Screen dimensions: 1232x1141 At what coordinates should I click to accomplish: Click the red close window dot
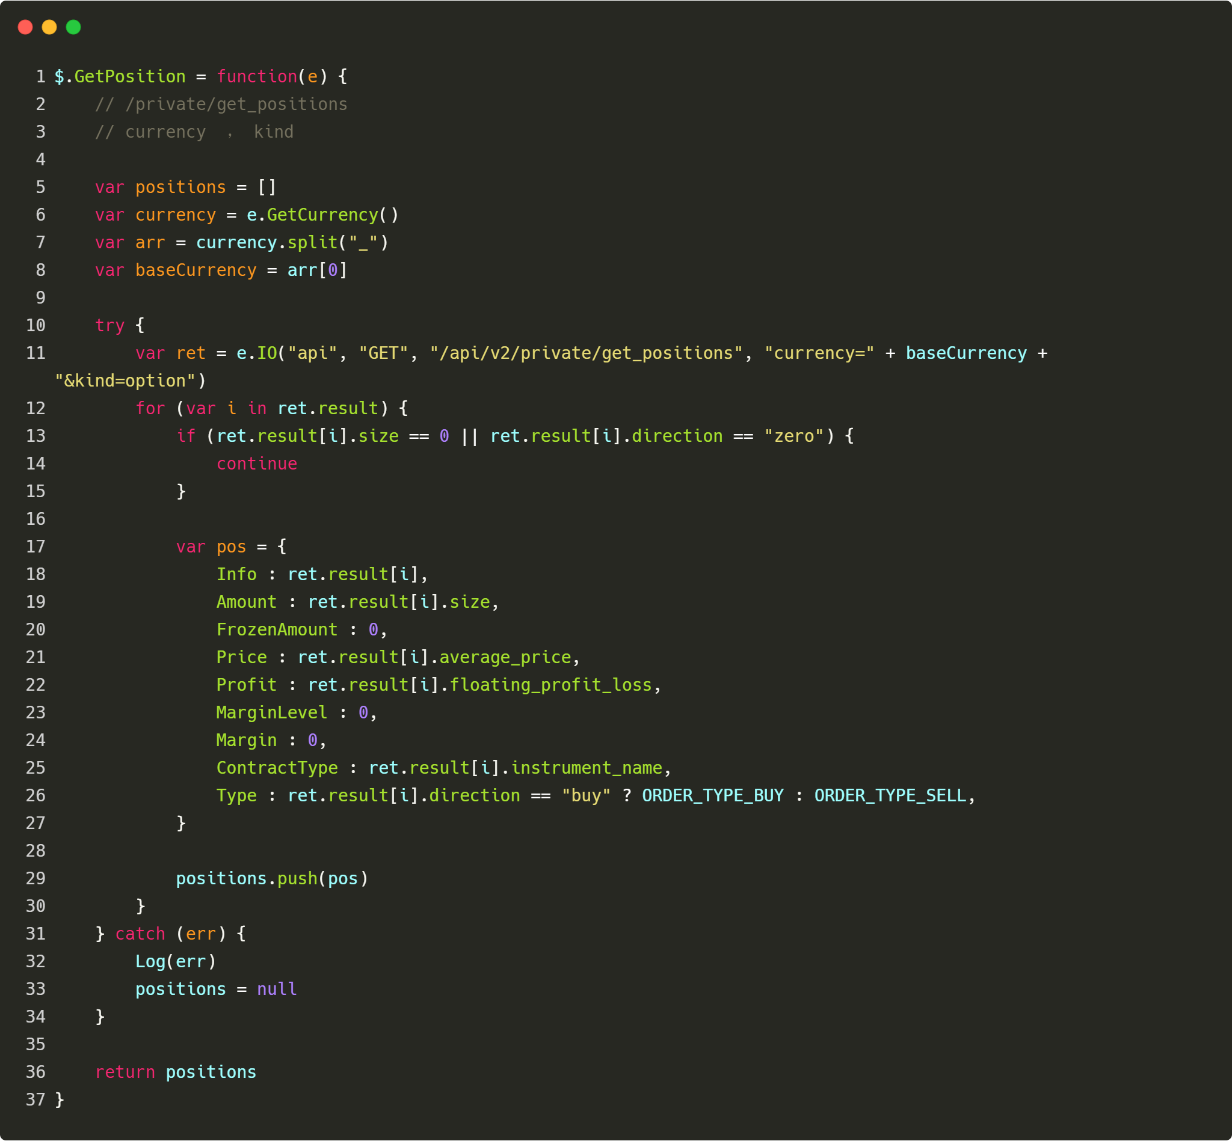(25, 27)
